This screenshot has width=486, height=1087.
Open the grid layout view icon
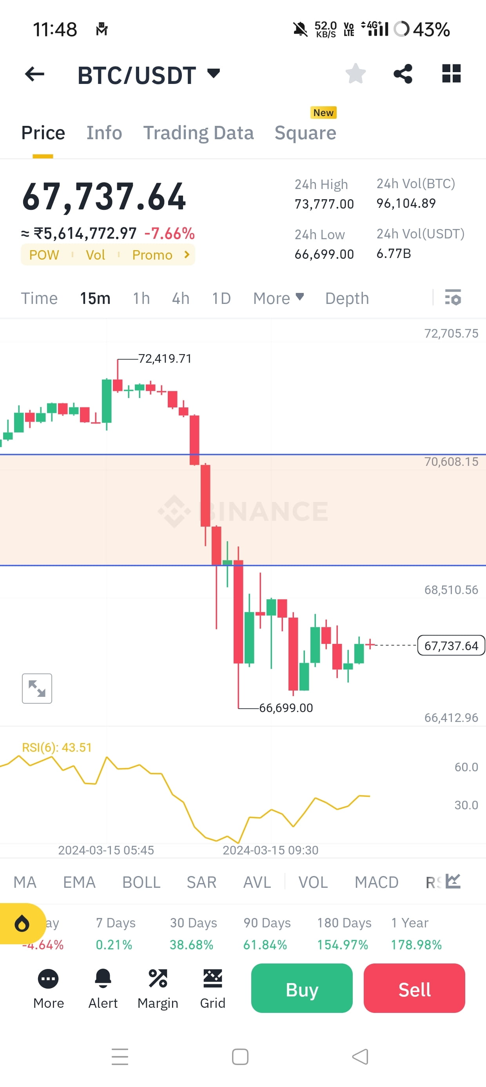tap(452, 73)
